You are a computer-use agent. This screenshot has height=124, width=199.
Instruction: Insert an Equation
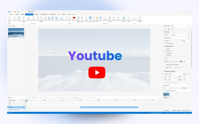tap(33, 19)
